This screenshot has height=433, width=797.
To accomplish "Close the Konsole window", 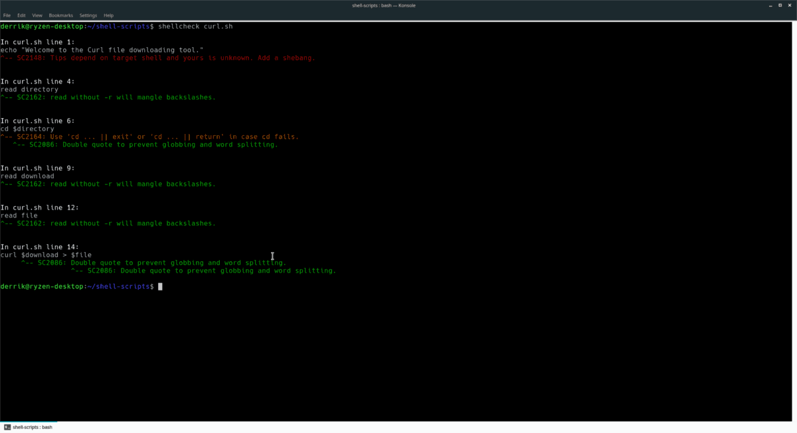I will [x=789, y=5].
